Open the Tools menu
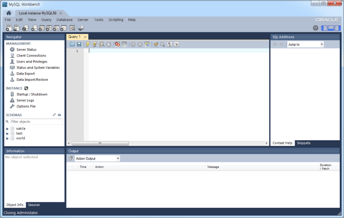This screenshot has width=344, height=218. pyautogui.click(x=99, y=19)
